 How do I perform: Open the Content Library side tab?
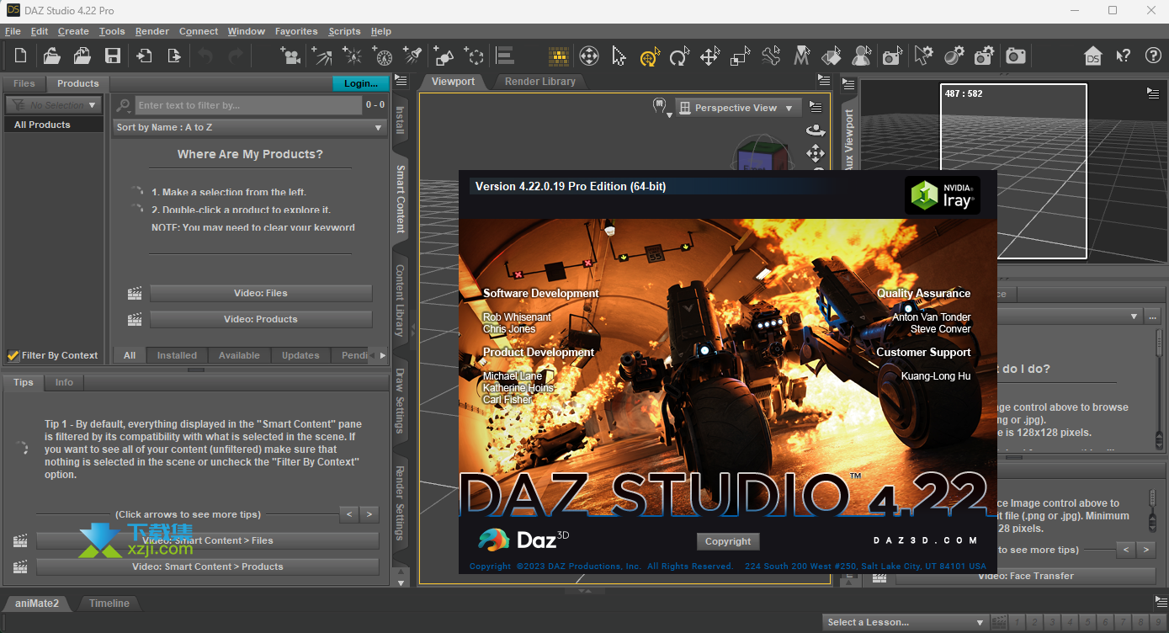[400, 301]
